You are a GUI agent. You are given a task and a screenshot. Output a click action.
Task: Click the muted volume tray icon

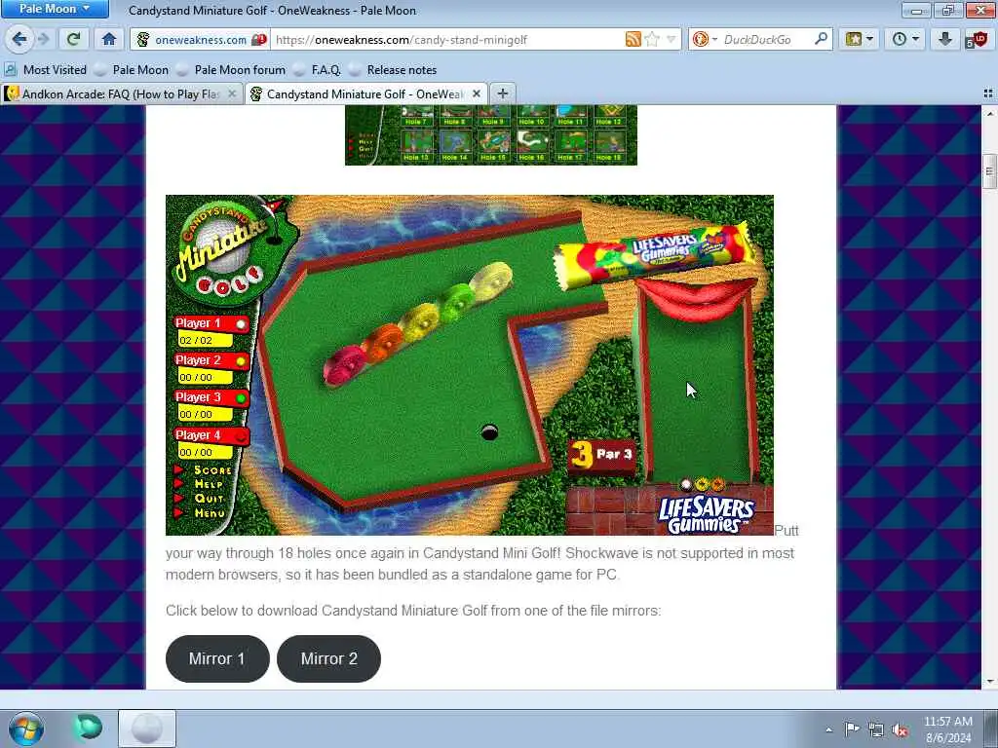click(x=900, y=729)
